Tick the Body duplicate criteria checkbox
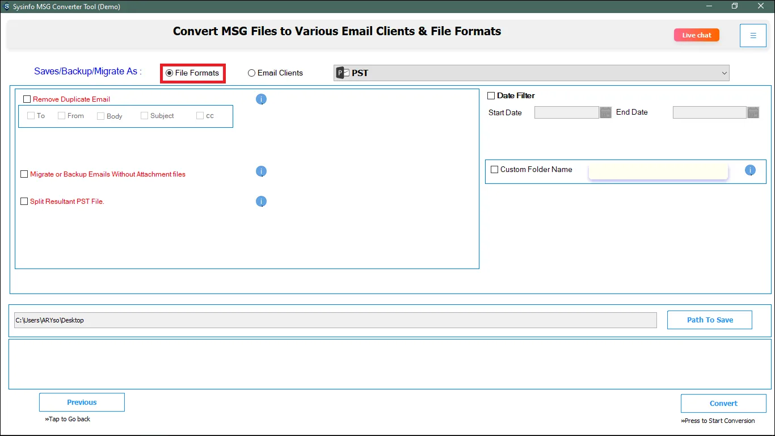 100,116
